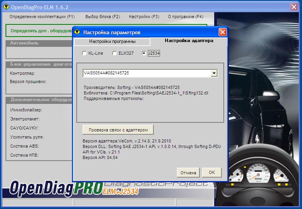
Task: Open the adapter device dropdown arrow
Action: [214, 73]
